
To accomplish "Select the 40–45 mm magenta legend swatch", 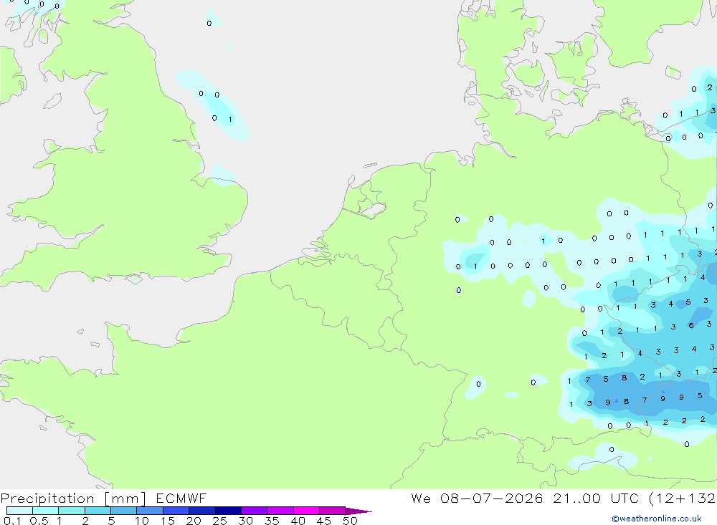I will pyautogui.click(x=306, y=511).
